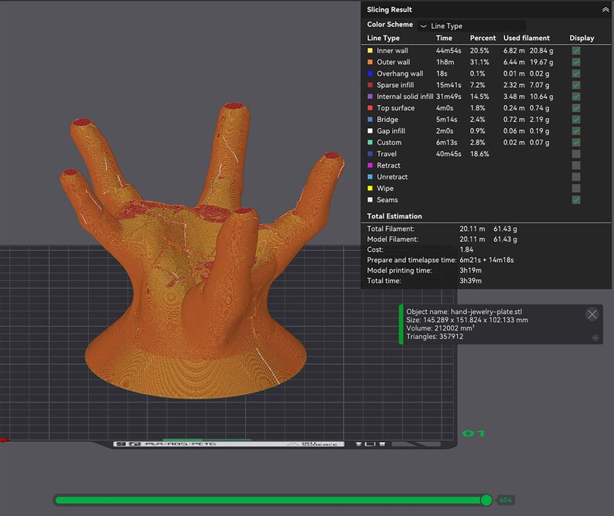Toggle display of Top surface lines

[576, 108]
